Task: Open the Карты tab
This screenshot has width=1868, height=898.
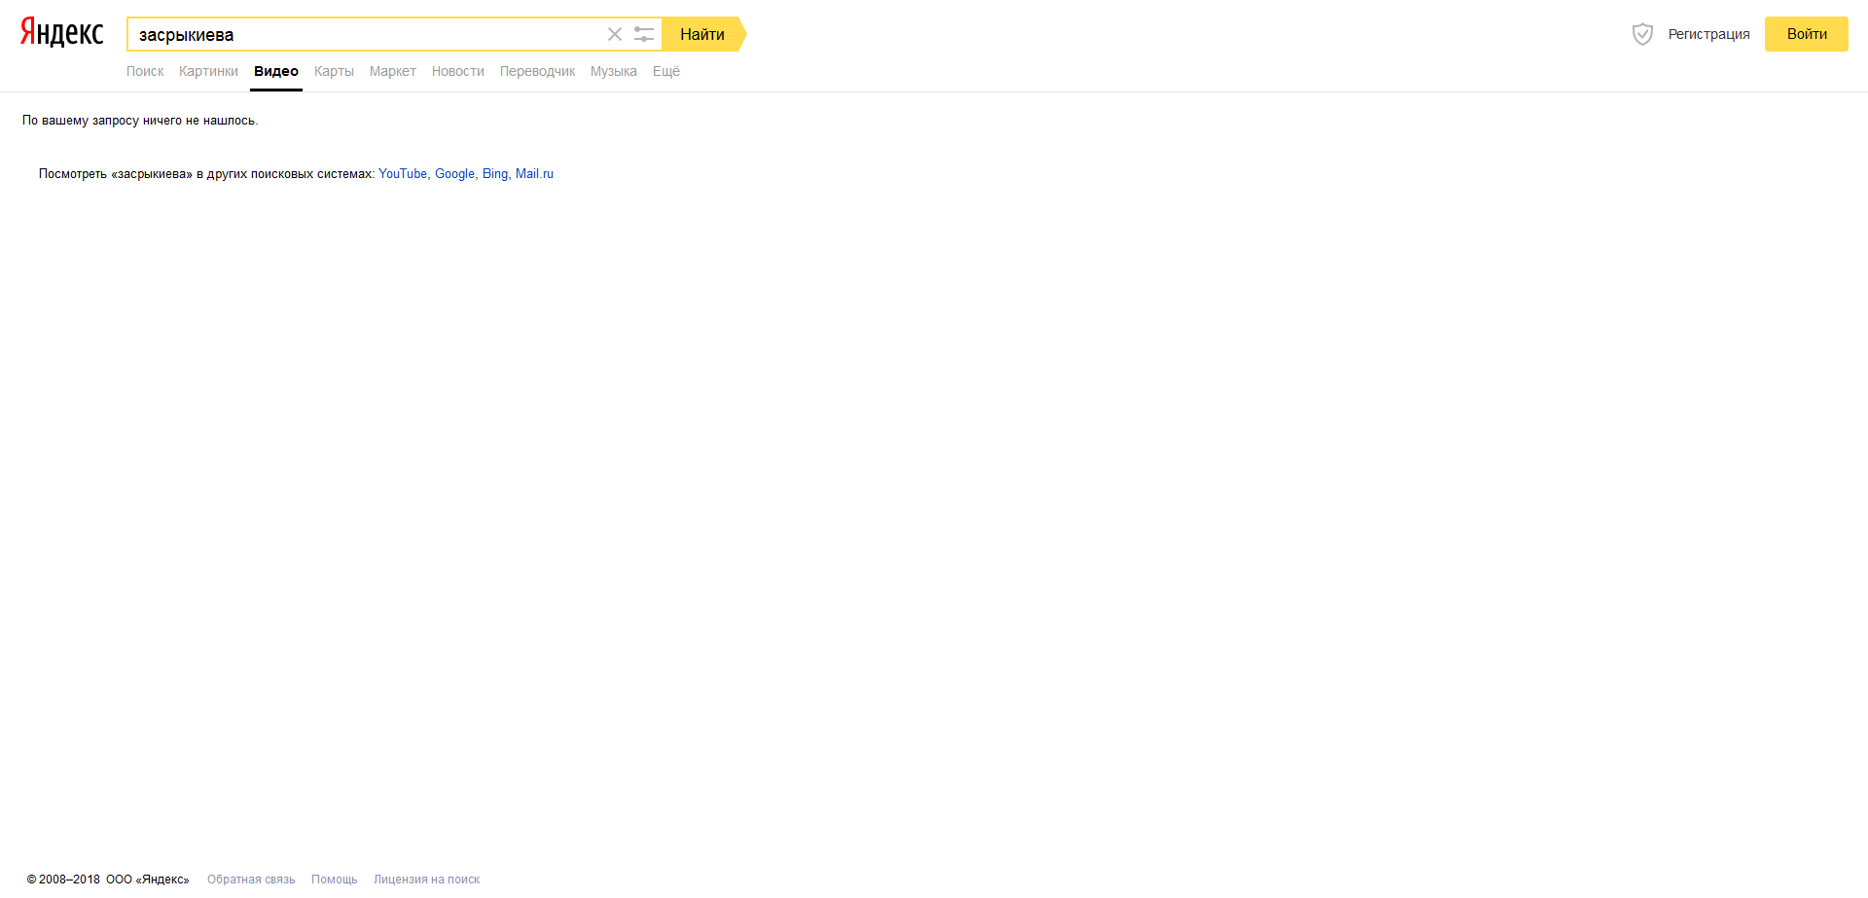Action: point(334,71)
